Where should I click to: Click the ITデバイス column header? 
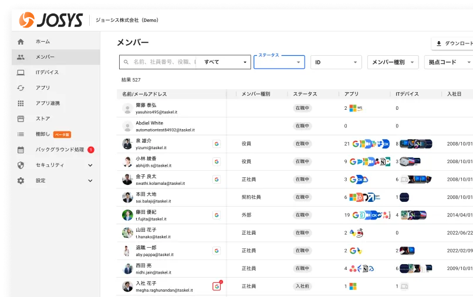coord(407,94)
